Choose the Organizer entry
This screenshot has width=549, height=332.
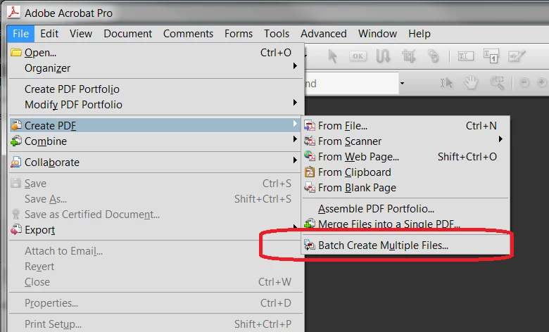[155, 68]
